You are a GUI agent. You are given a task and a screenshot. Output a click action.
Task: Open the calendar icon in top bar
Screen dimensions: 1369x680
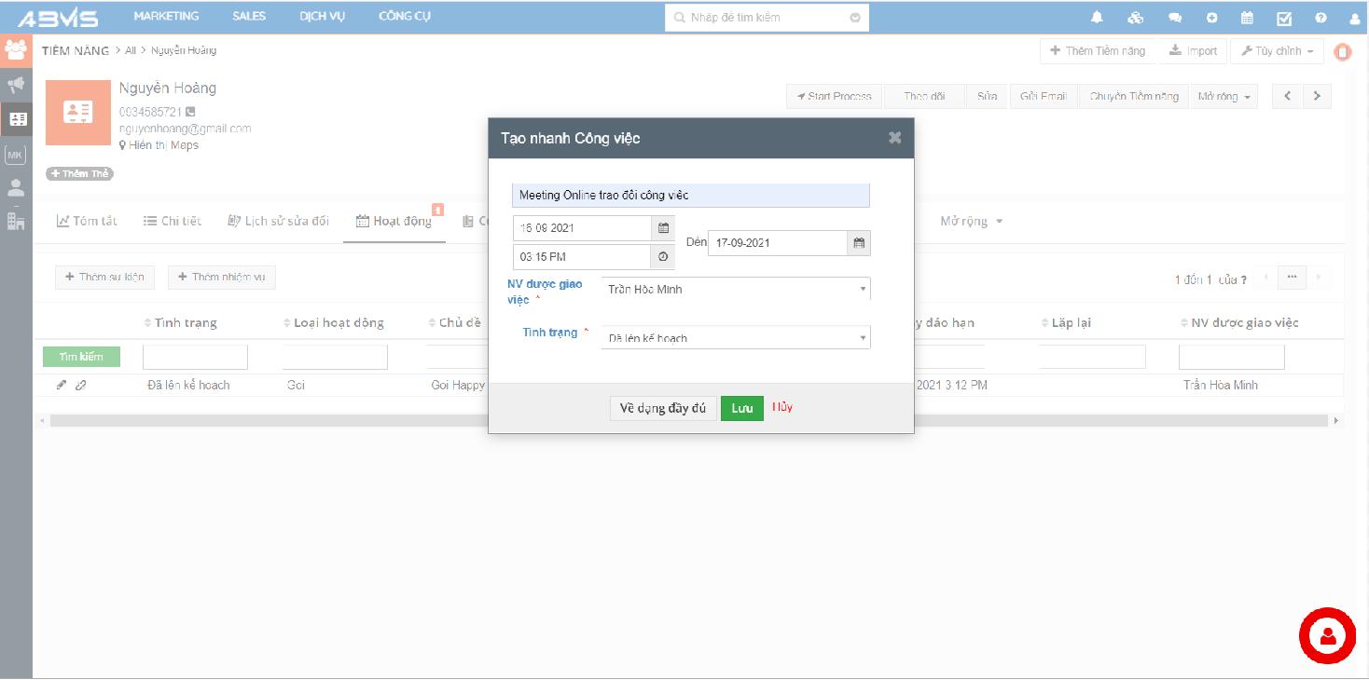click(1247, 18)
